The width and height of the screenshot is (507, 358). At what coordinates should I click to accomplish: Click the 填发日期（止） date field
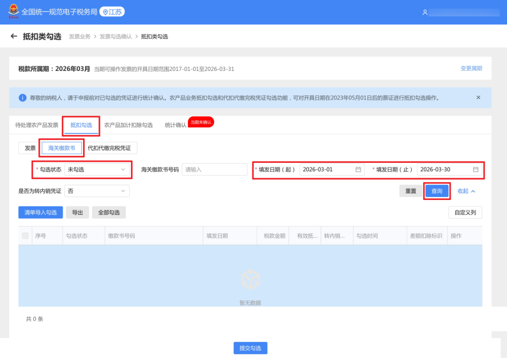click(449, 169)
